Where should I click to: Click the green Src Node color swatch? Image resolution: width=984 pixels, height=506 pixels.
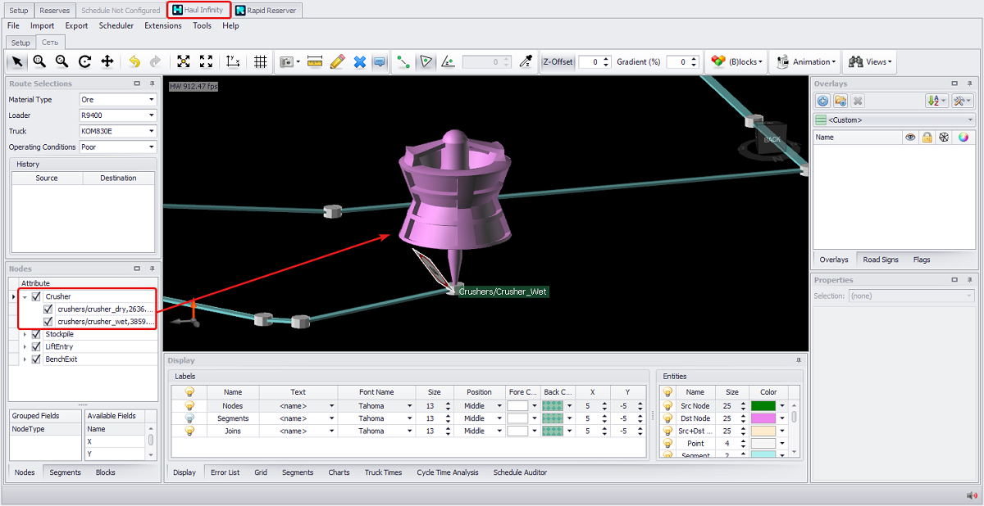763,406
